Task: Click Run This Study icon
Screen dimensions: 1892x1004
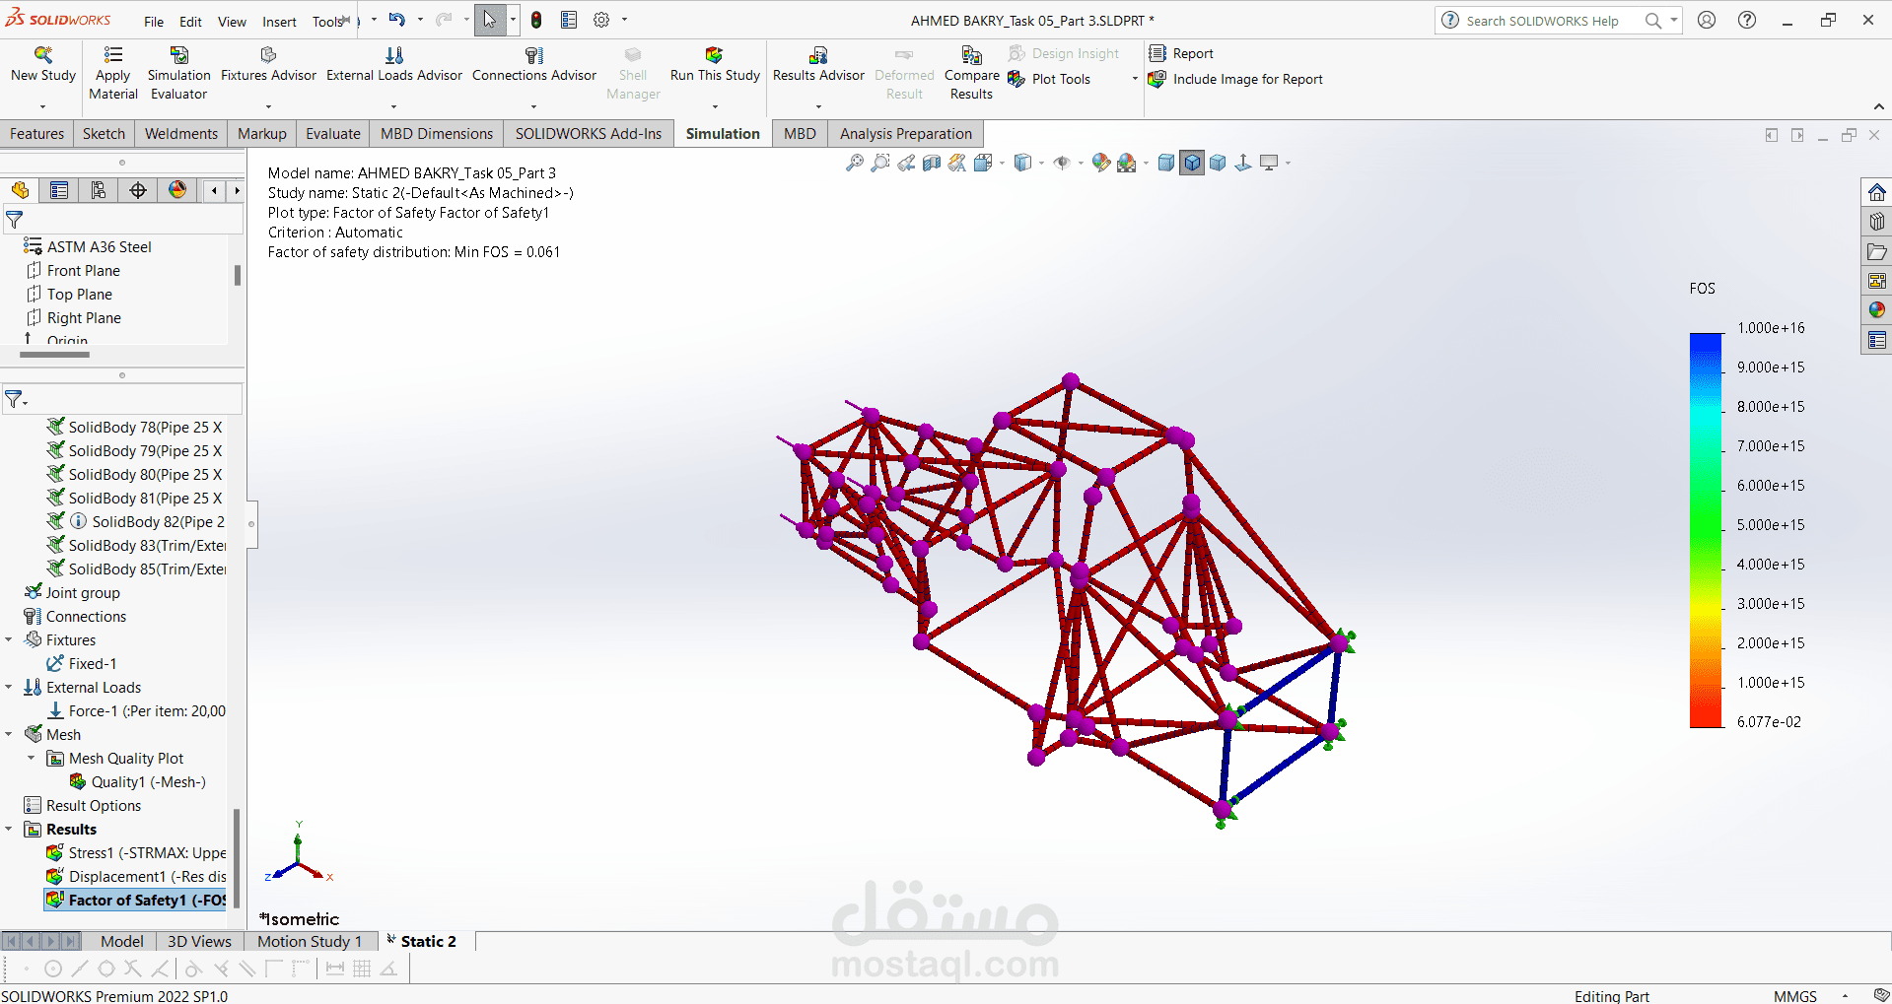Action: tap(715, 55)
